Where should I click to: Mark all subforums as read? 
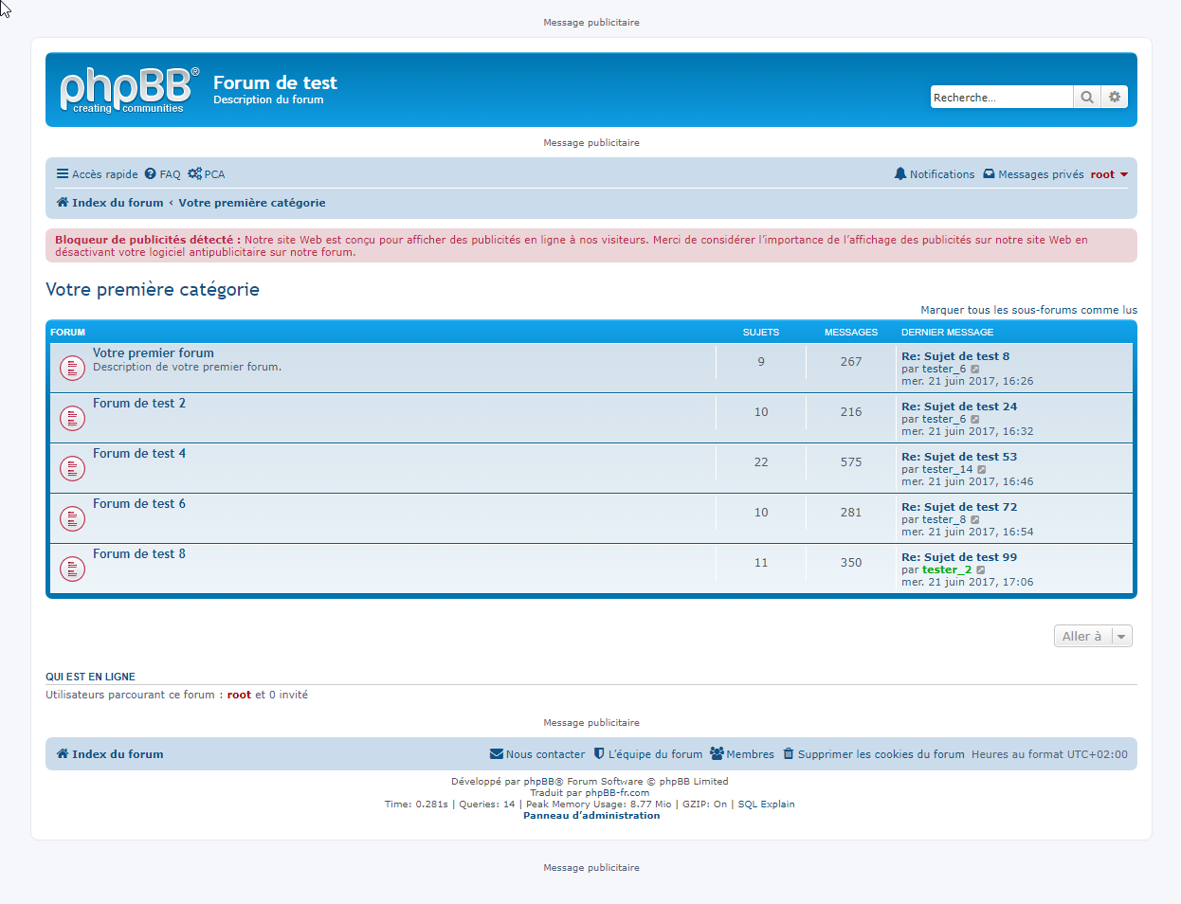1028,310
